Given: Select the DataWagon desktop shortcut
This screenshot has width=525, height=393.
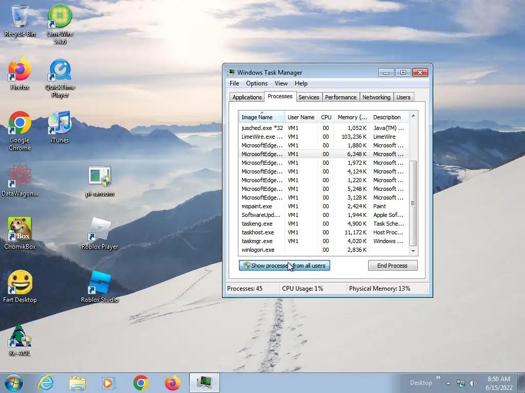Looking at the screenshot, I should (x=20, y=181).
